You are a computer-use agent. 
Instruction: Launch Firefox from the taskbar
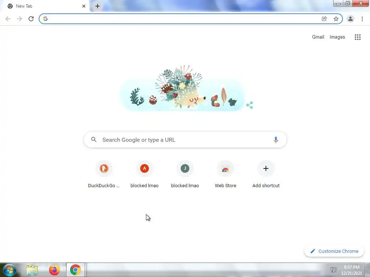click(x=54, y=270)
